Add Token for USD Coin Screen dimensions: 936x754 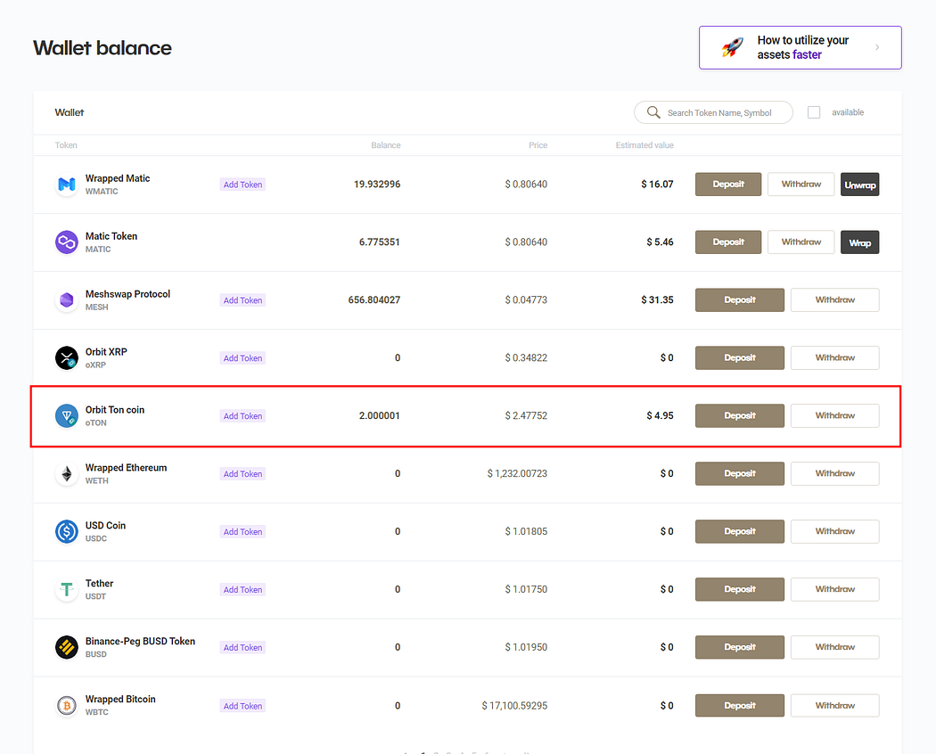point(242,532)
